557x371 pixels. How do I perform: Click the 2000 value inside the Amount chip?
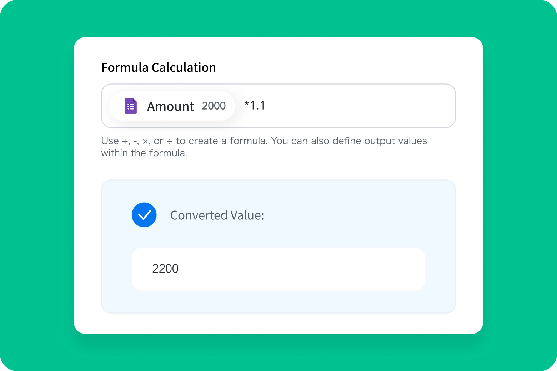point(214,106)
